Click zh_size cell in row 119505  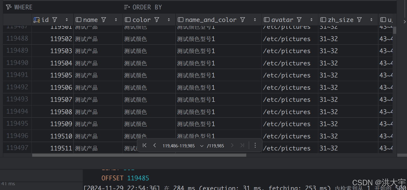click(x=348, y=75)
